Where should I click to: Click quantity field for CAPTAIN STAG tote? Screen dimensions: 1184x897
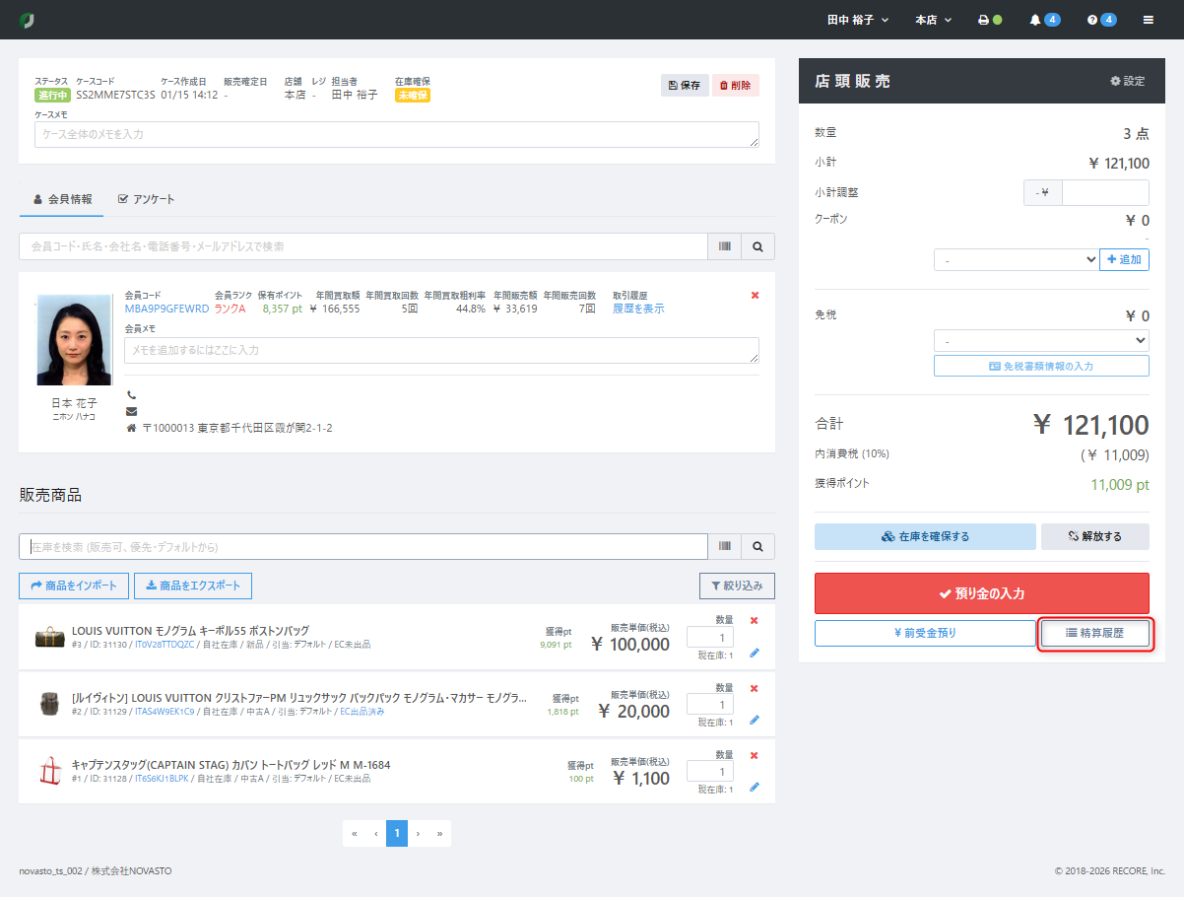coord(710,771)
